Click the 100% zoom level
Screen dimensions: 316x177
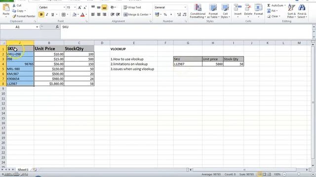coord(277,175)
